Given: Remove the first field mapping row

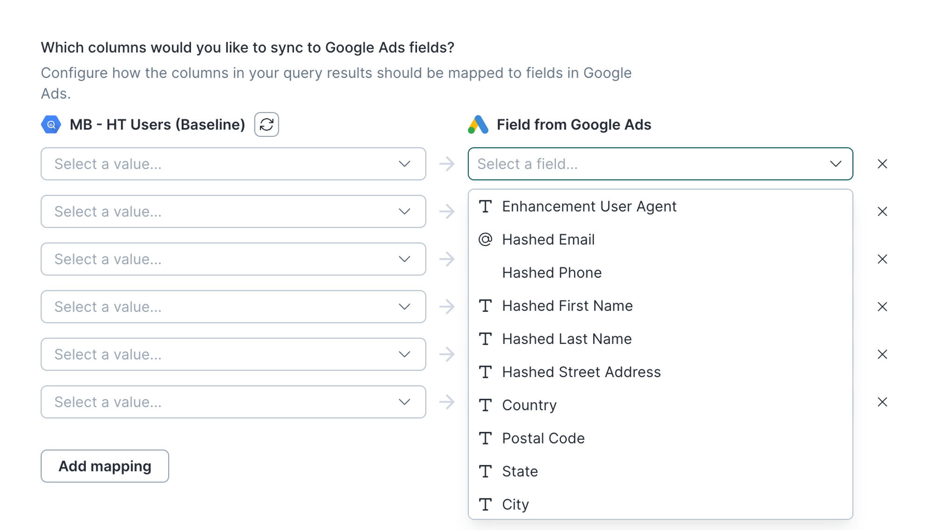Looking at the screenshot, I should pyautogui.click(x=882, y=164).
